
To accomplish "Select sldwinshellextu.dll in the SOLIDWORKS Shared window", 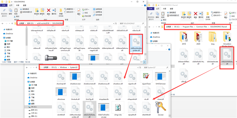I will 227,57.
